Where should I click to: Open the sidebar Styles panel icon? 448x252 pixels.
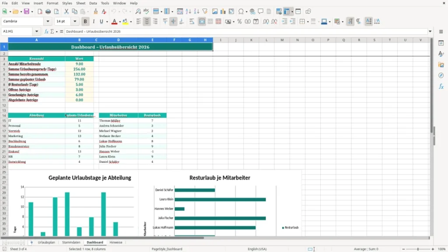click(x=441, y=54)
